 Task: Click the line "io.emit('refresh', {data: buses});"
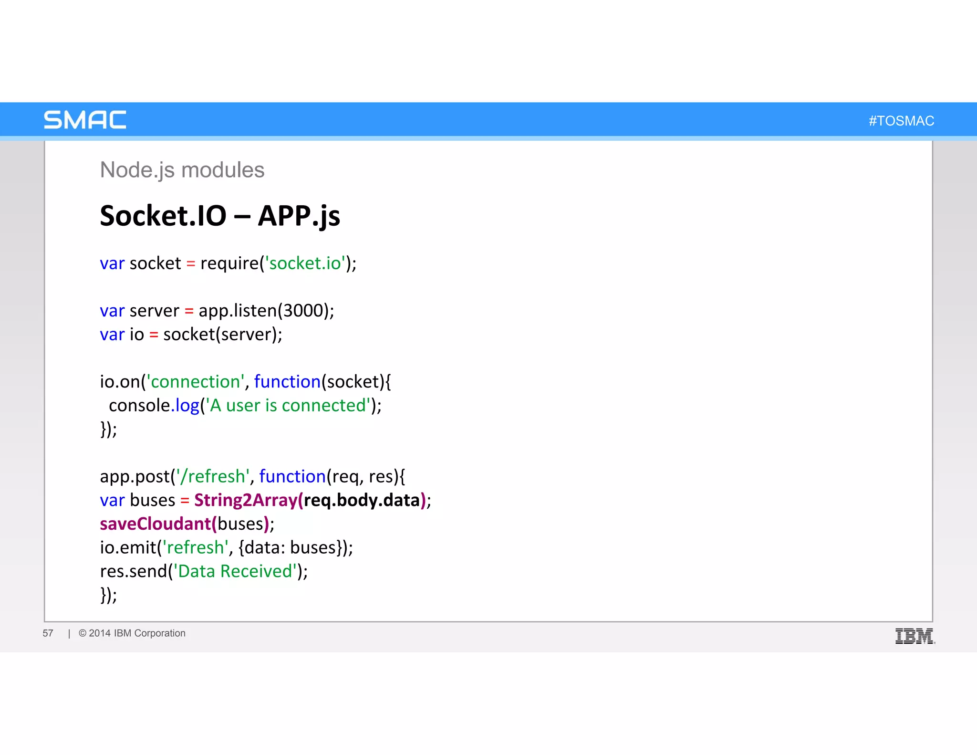click(x=226, y=547)
